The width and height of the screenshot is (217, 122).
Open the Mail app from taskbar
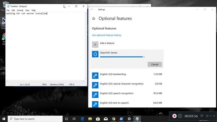(x=106, y=119)
